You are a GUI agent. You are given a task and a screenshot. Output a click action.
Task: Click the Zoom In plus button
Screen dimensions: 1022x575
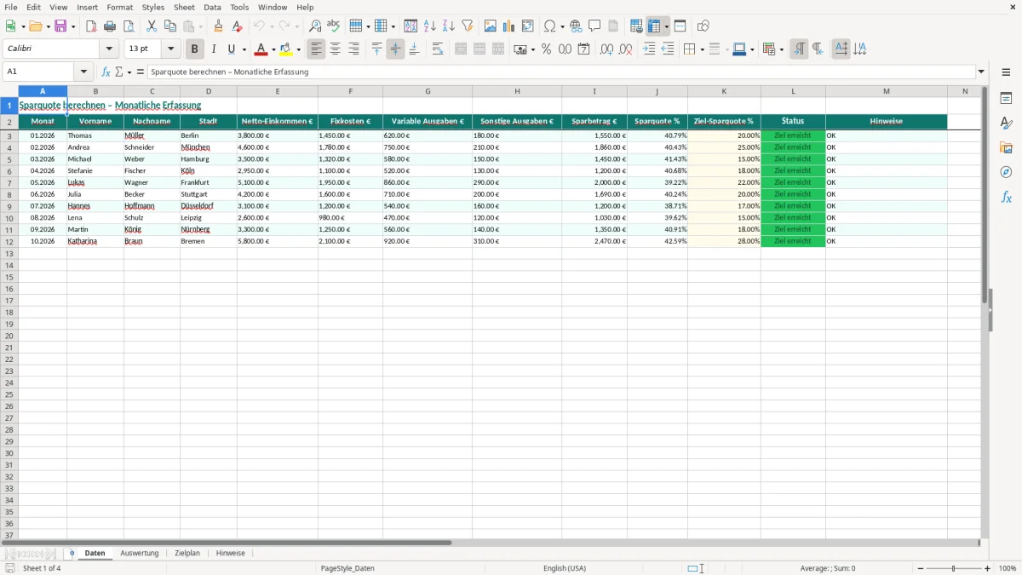(988, 568)
